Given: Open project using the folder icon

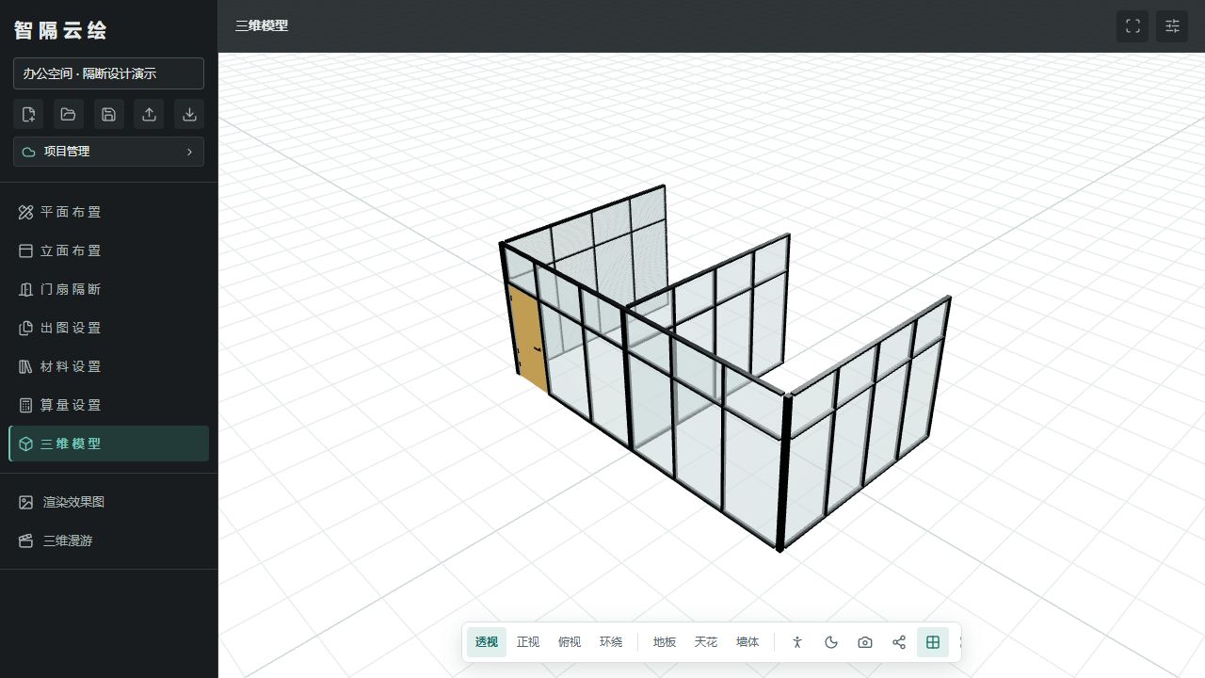Looking at the screenshot, I should 69,114.
